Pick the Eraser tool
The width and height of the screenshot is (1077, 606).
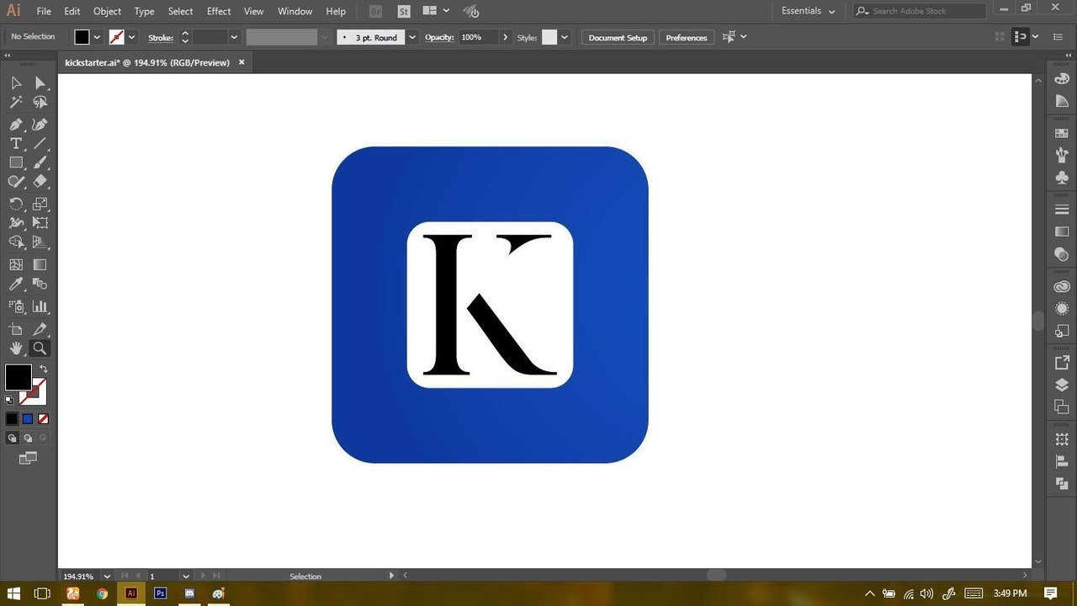click(x=40, y=181)
